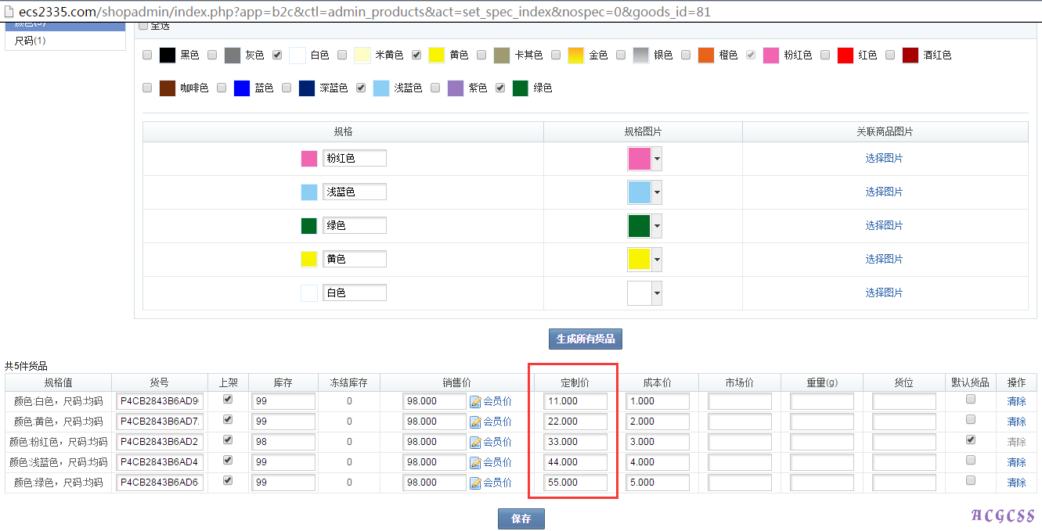Viewport: 1042px width, 531px height.
Task: Click the 生成所有货品 button
Action: [585, 339]
